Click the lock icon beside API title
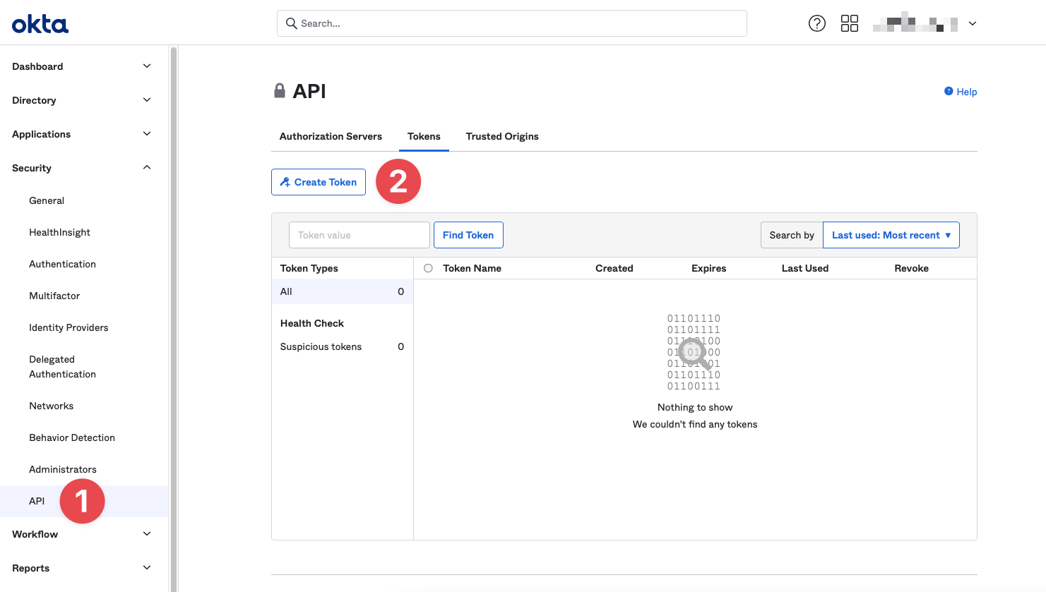The width and height of the screenshot is (1046, 592). [x=280, y=90]
